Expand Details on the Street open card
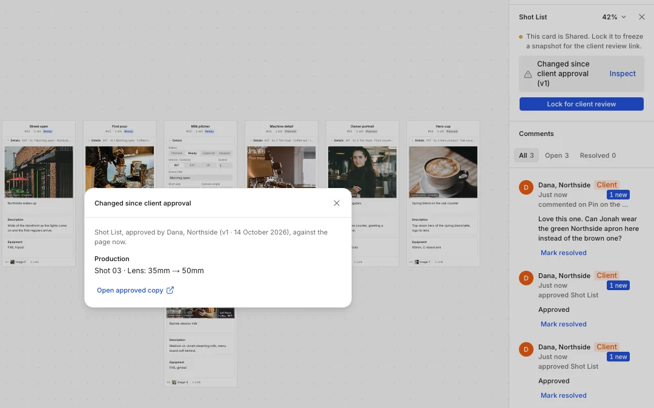 click(38, 140)
